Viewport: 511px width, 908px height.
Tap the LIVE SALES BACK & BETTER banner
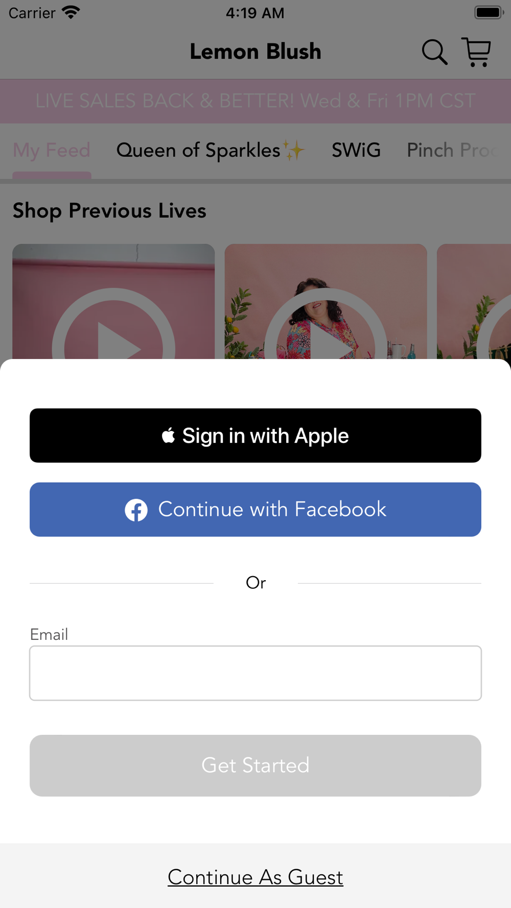[x=255, y=101]
